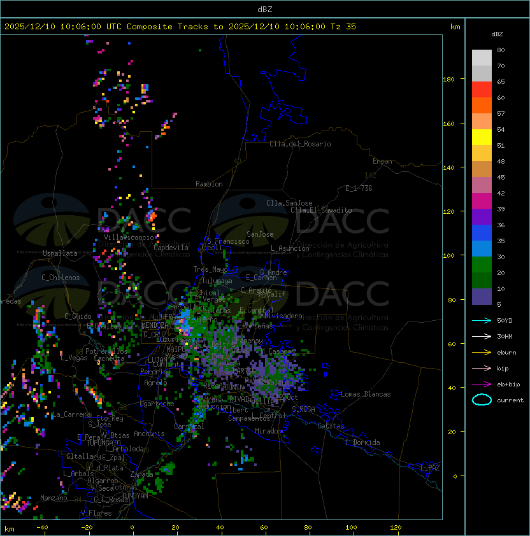
Task: Click the 'E_1-736' map label
Action: (359, 188)
